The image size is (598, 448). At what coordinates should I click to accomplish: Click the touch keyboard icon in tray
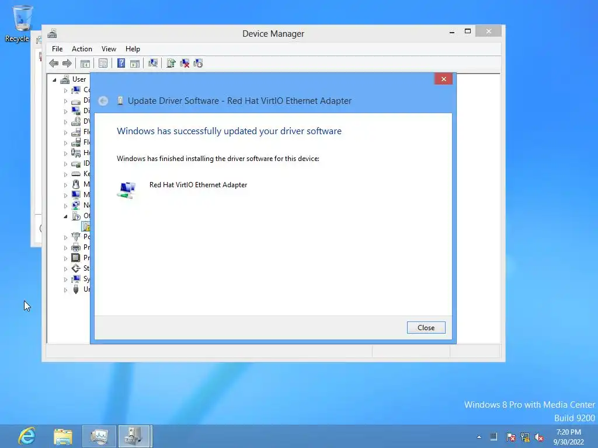pyautogui.click(x=493, y=437)
